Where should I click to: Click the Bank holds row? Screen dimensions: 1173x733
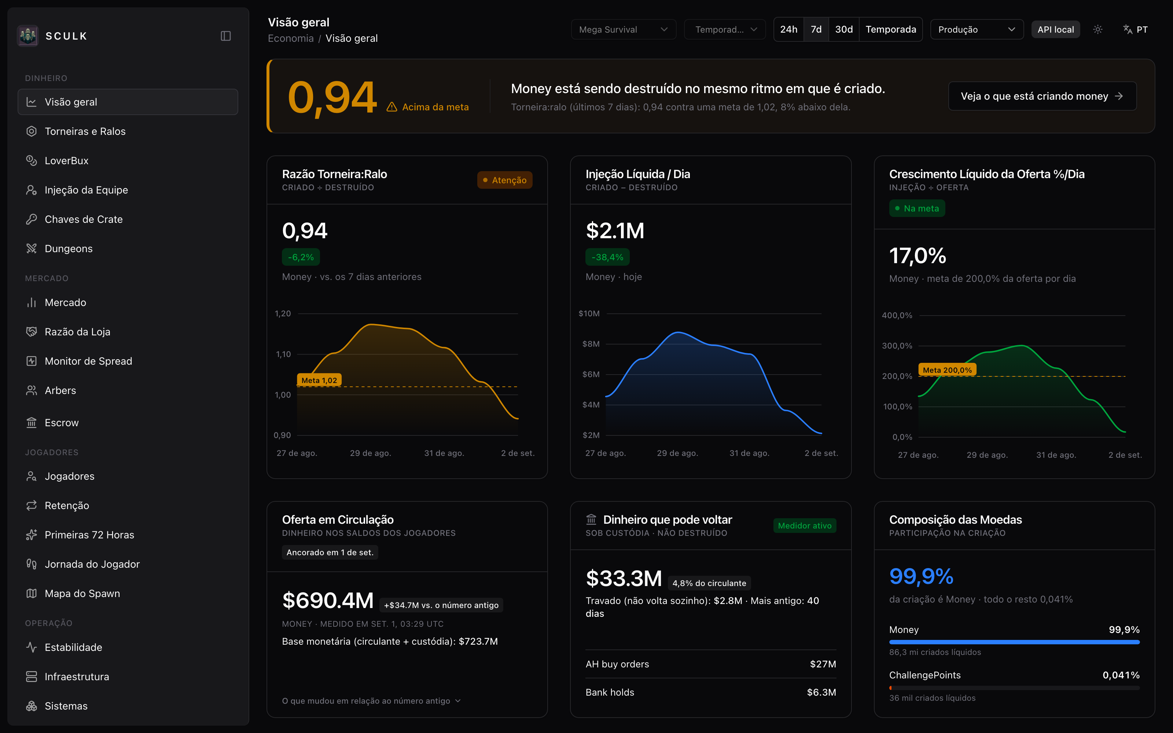coord(711,692)
